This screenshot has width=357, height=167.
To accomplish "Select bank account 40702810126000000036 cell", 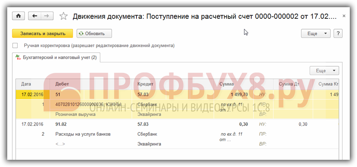I will tap(90, 105).
